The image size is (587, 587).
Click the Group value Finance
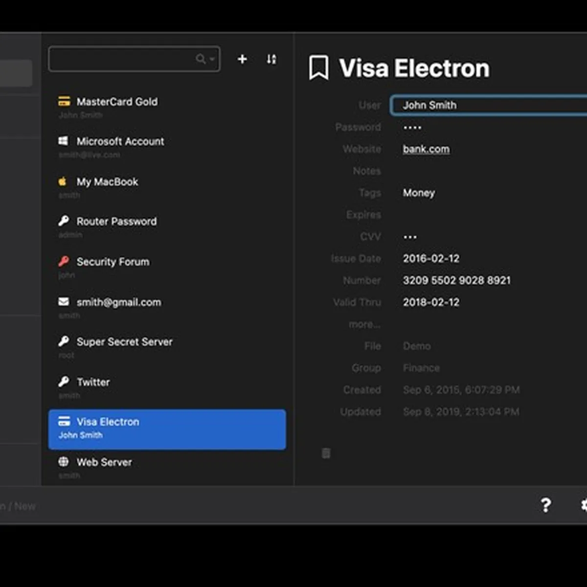tap(421, 368)
